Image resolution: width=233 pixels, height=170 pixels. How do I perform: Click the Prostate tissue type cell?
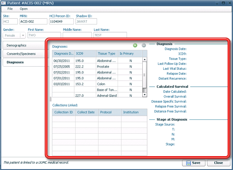pos(107,67)
